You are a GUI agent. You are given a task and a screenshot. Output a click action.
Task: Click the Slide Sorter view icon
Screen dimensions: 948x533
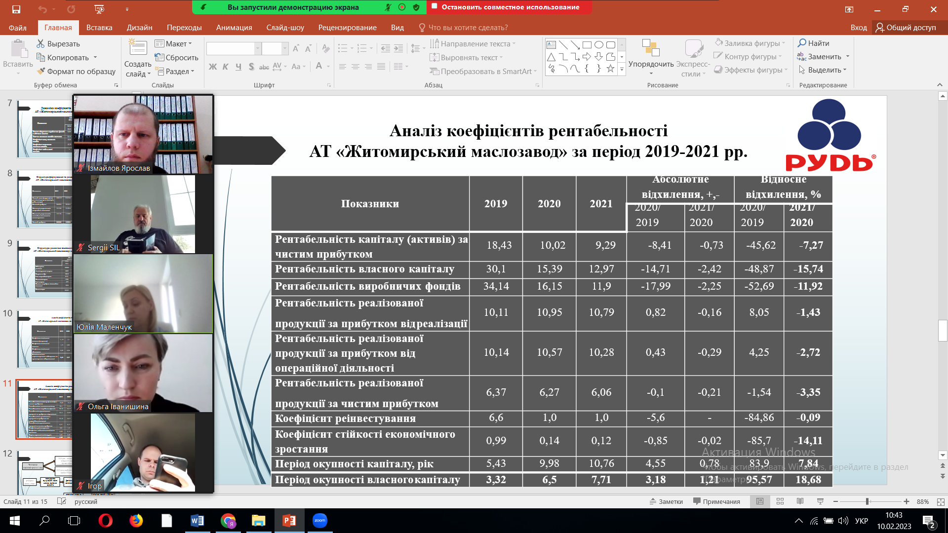[x=780, y=501]
